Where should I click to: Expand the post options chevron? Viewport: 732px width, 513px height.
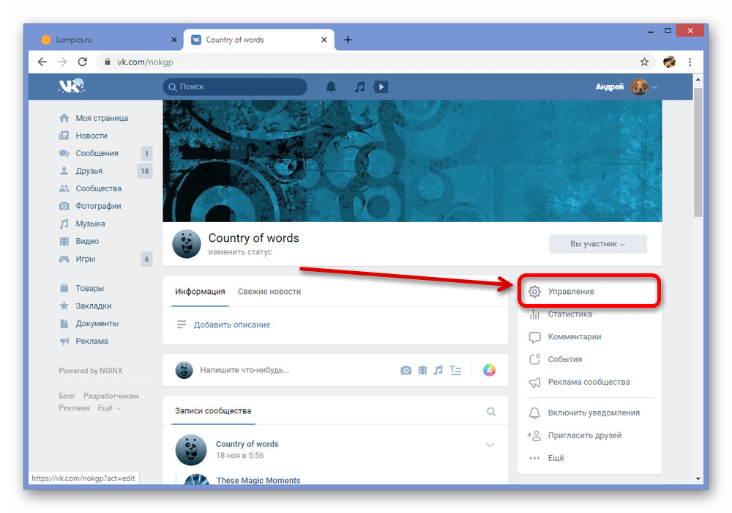(x=490, y=445)
